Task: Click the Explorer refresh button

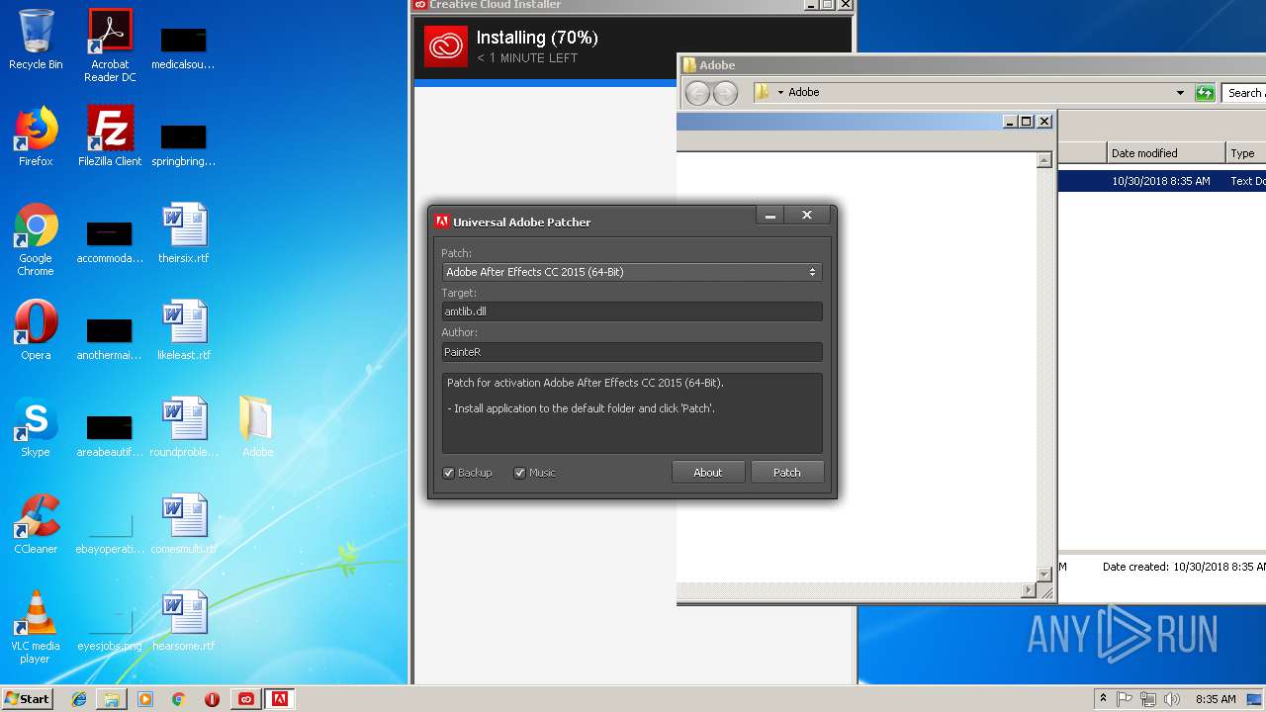Action: (x=1205, y=93)
